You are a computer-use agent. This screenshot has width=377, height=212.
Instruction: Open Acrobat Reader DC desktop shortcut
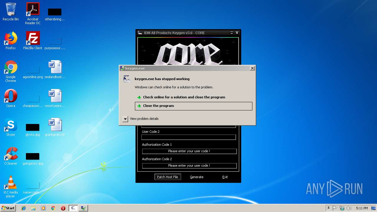pos(33,14)
